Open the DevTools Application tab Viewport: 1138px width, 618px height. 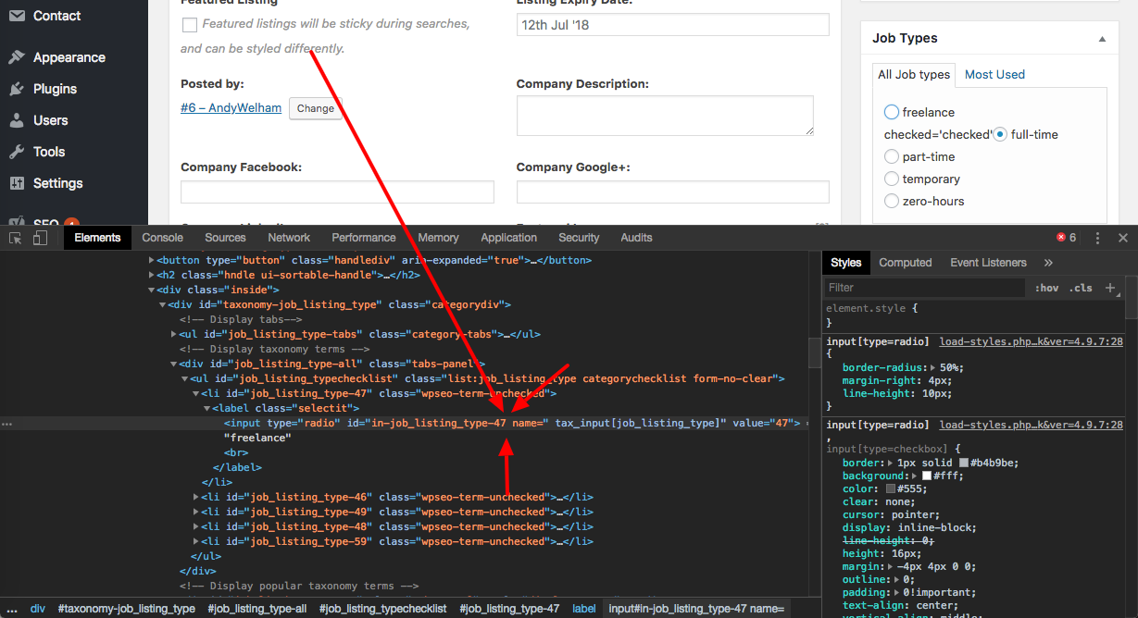click(x=508, y=238)
